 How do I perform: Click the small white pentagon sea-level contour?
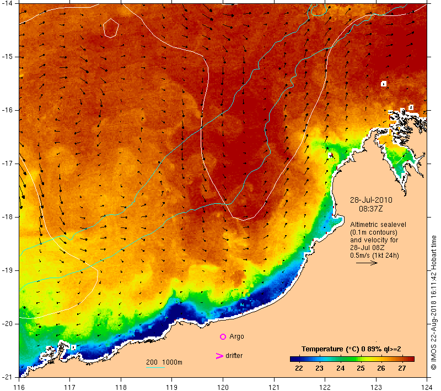(111, 28)
